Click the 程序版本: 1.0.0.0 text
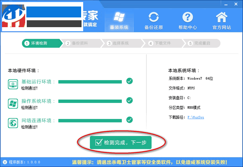The height and width of the screenshot is (167, 243). coord(24,162)
